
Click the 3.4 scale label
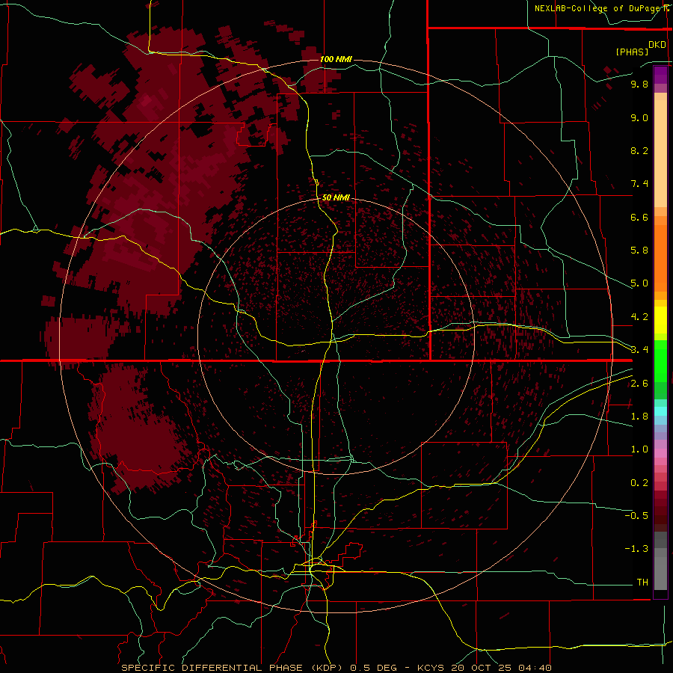tap(639, 350)
